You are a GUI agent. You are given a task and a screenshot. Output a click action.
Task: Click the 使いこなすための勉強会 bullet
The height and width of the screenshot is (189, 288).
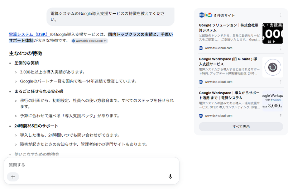point(37,154)
